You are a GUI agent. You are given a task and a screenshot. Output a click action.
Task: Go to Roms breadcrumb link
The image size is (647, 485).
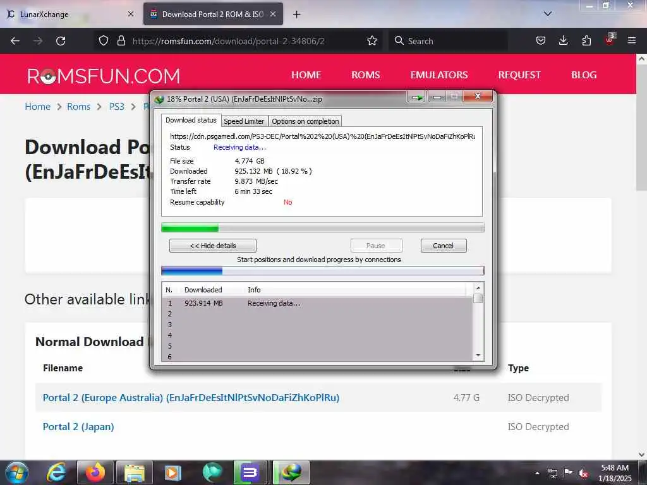click(78, 107)
